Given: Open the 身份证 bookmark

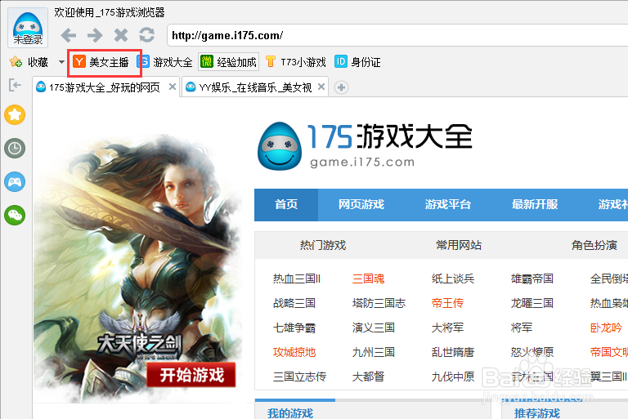Looking at the screenshot, I should [357, 62].
